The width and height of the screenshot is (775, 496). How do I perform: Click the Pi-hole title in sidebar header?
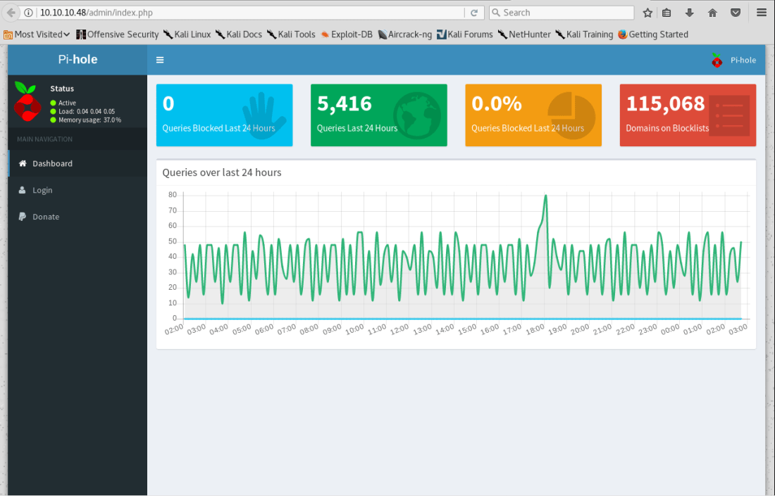[77, 60]
